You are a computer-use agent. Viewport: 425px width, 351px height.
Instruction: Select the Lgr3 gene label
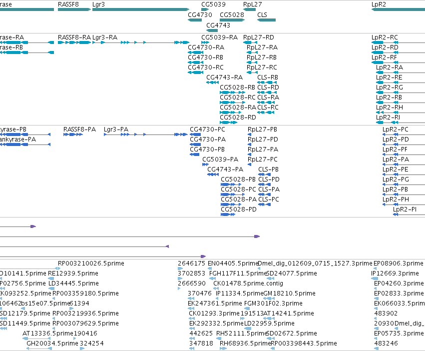click(x=98, y=4)
